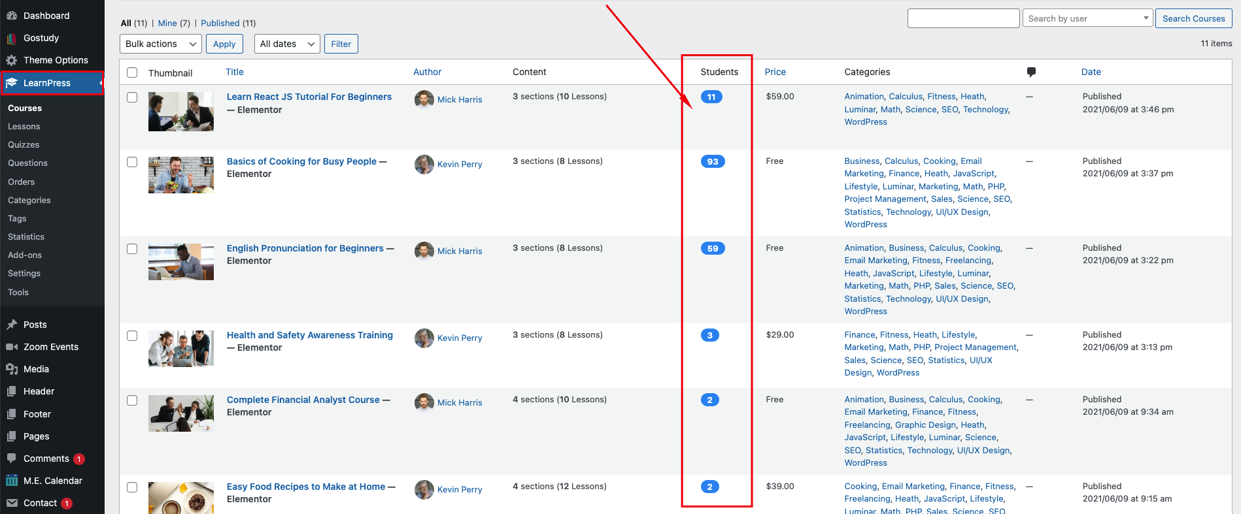This screenshot has width=1241, height=514.
Task: Open the Search by user dropdown
Action: click(1087, 18)
